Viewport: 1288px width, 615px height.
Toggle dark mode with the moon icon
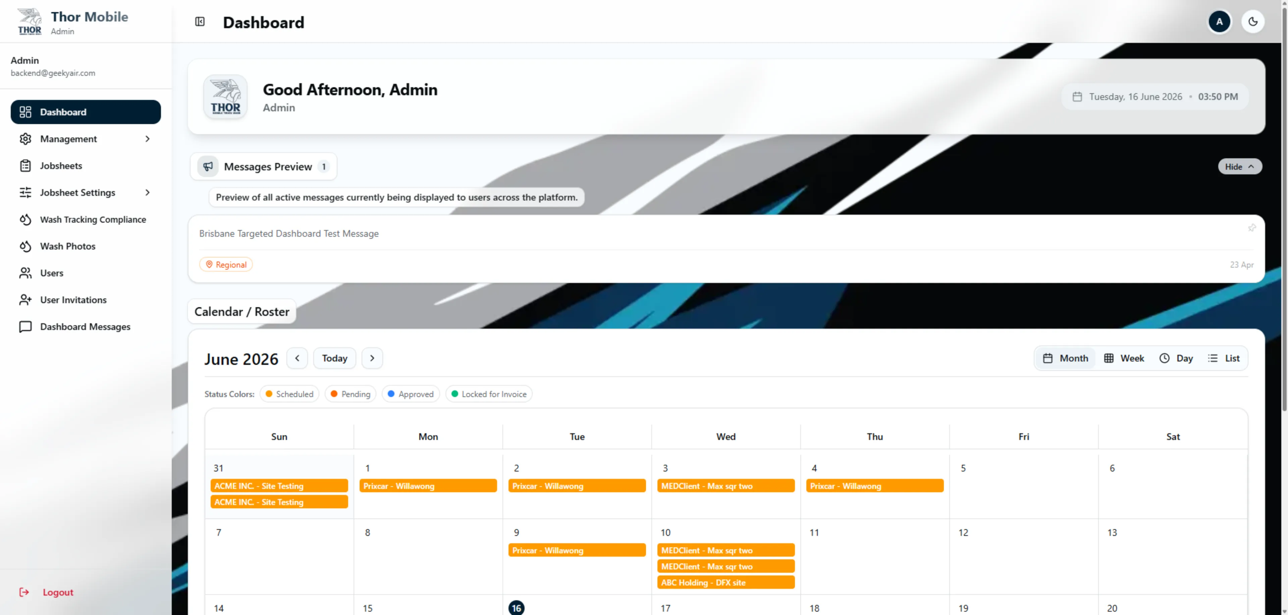click(1253, 21)
